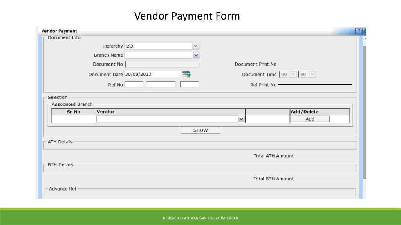
Task: Click the Total BTH Amount label
Action: (273, 179)
